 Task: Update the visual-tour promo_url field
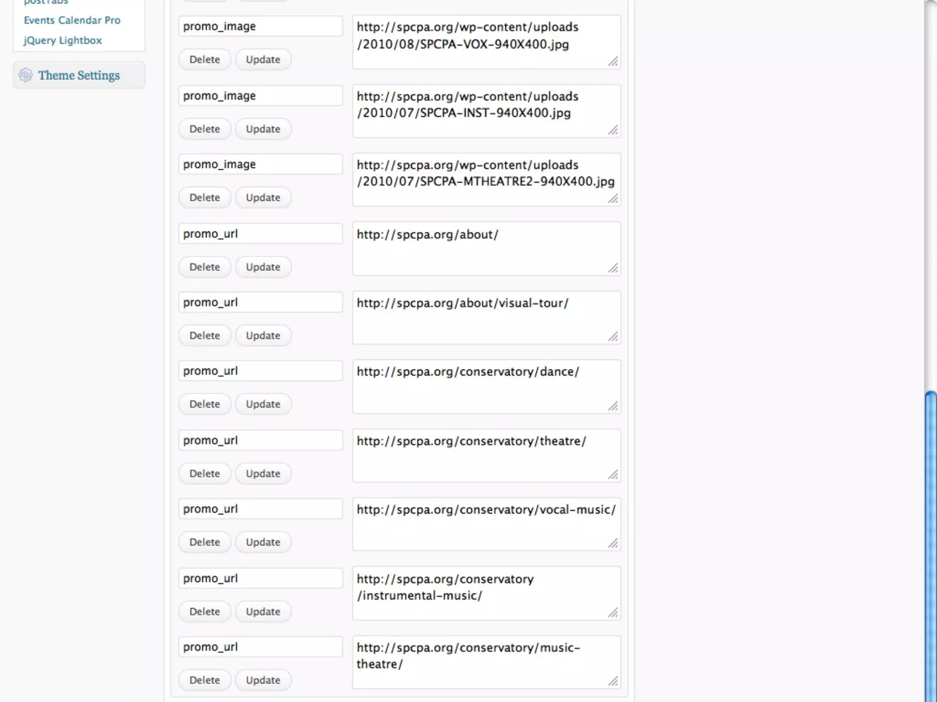point(263,335)
